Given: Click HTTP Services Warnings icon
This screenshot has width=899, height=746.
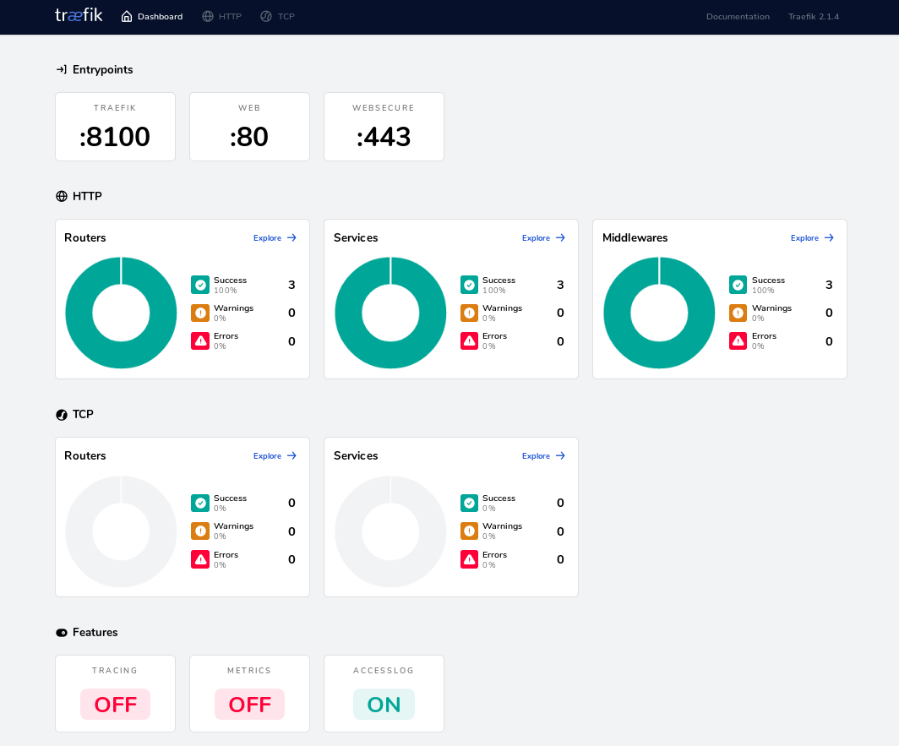Looking at the screenshot, I should pos(470,313).
